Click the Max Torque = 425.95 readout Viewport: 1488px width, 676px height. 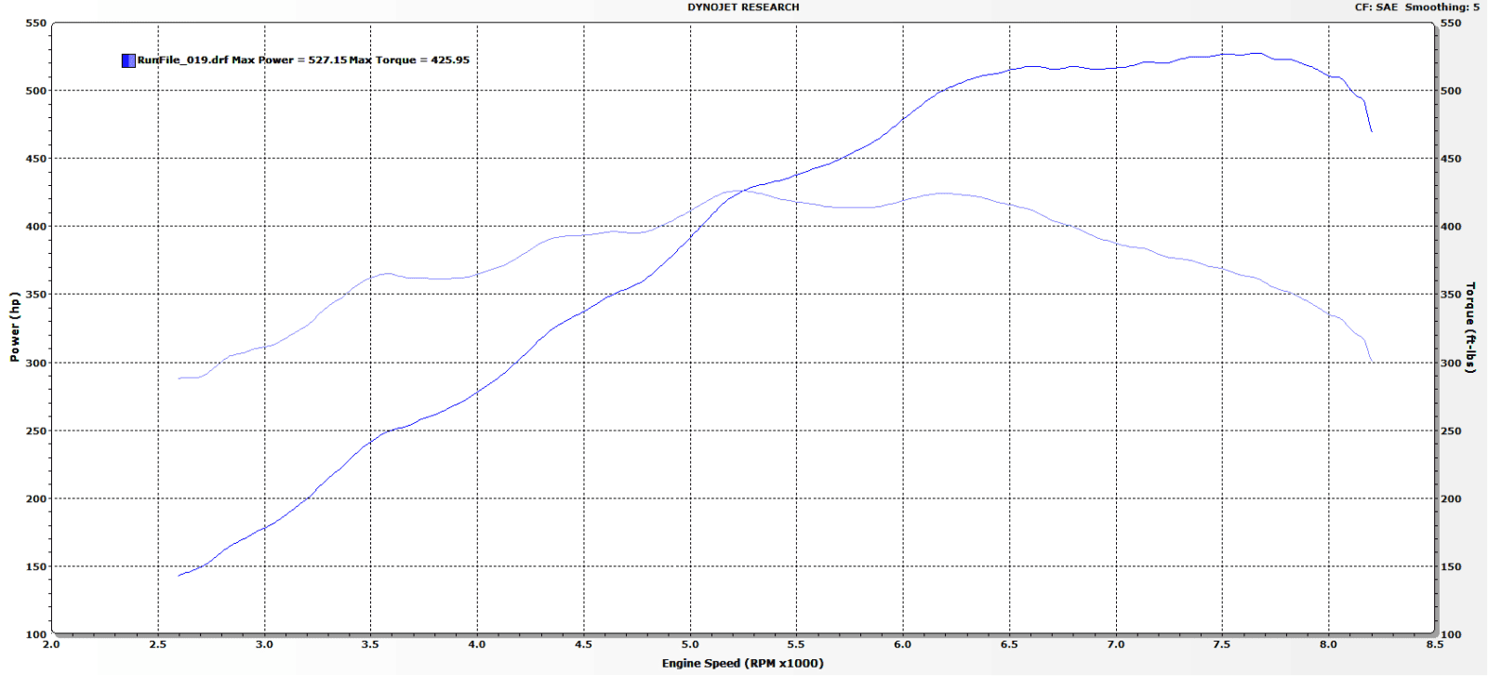pyautogui.click(x=409, y=60)
